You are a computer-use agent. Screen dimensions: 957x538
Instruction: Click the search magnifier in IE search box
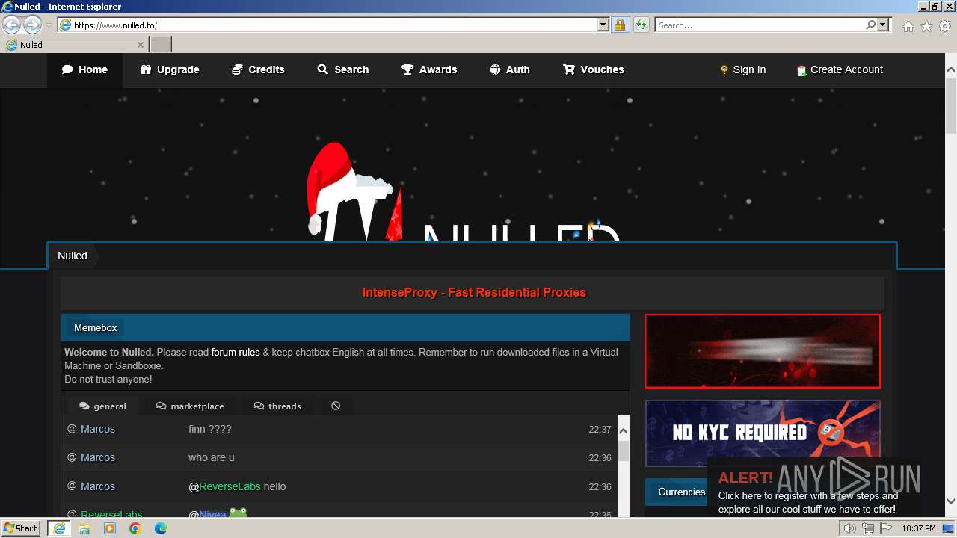(870, 25)
